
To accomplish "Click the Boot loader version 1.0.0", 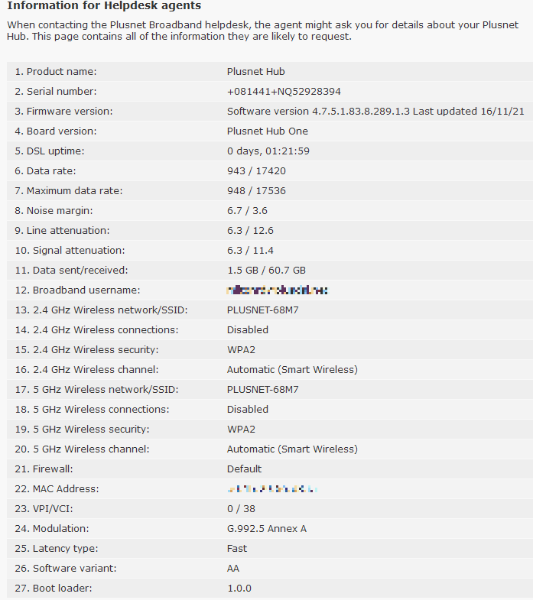I will click(239, 589).
